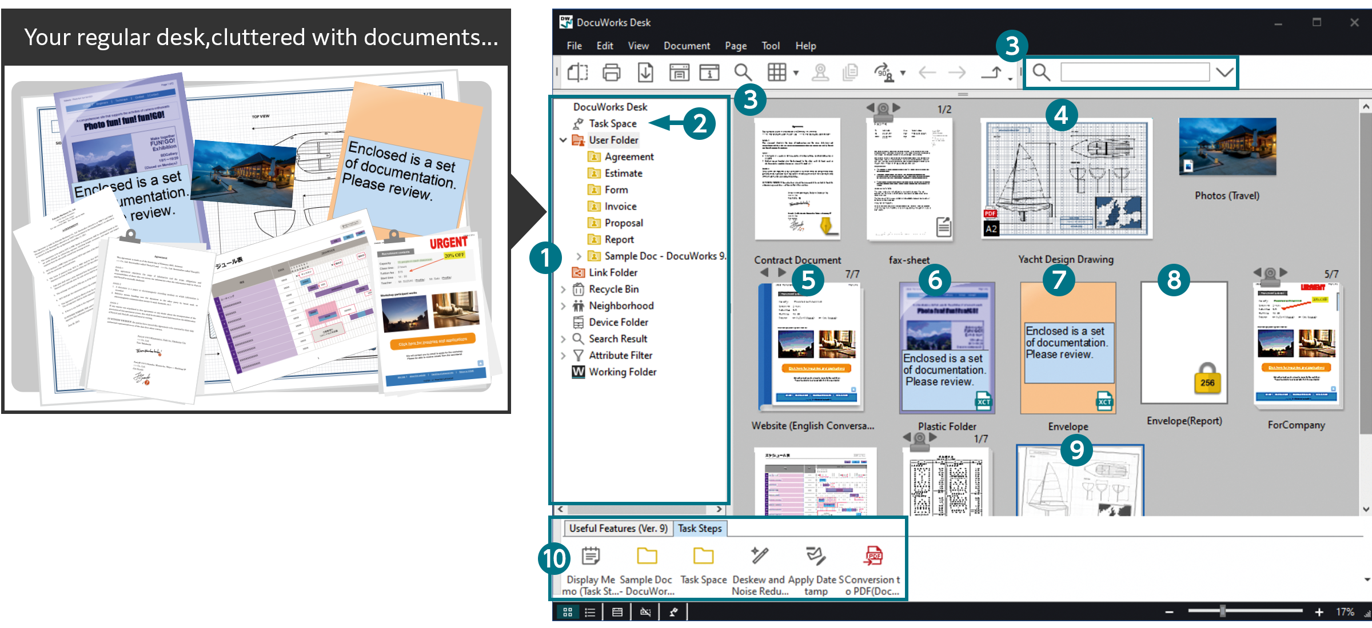Screen dimensions: 1372x628
Task: Toggle the Task Space lamp icon in status bar
Action: click(673, 611)
